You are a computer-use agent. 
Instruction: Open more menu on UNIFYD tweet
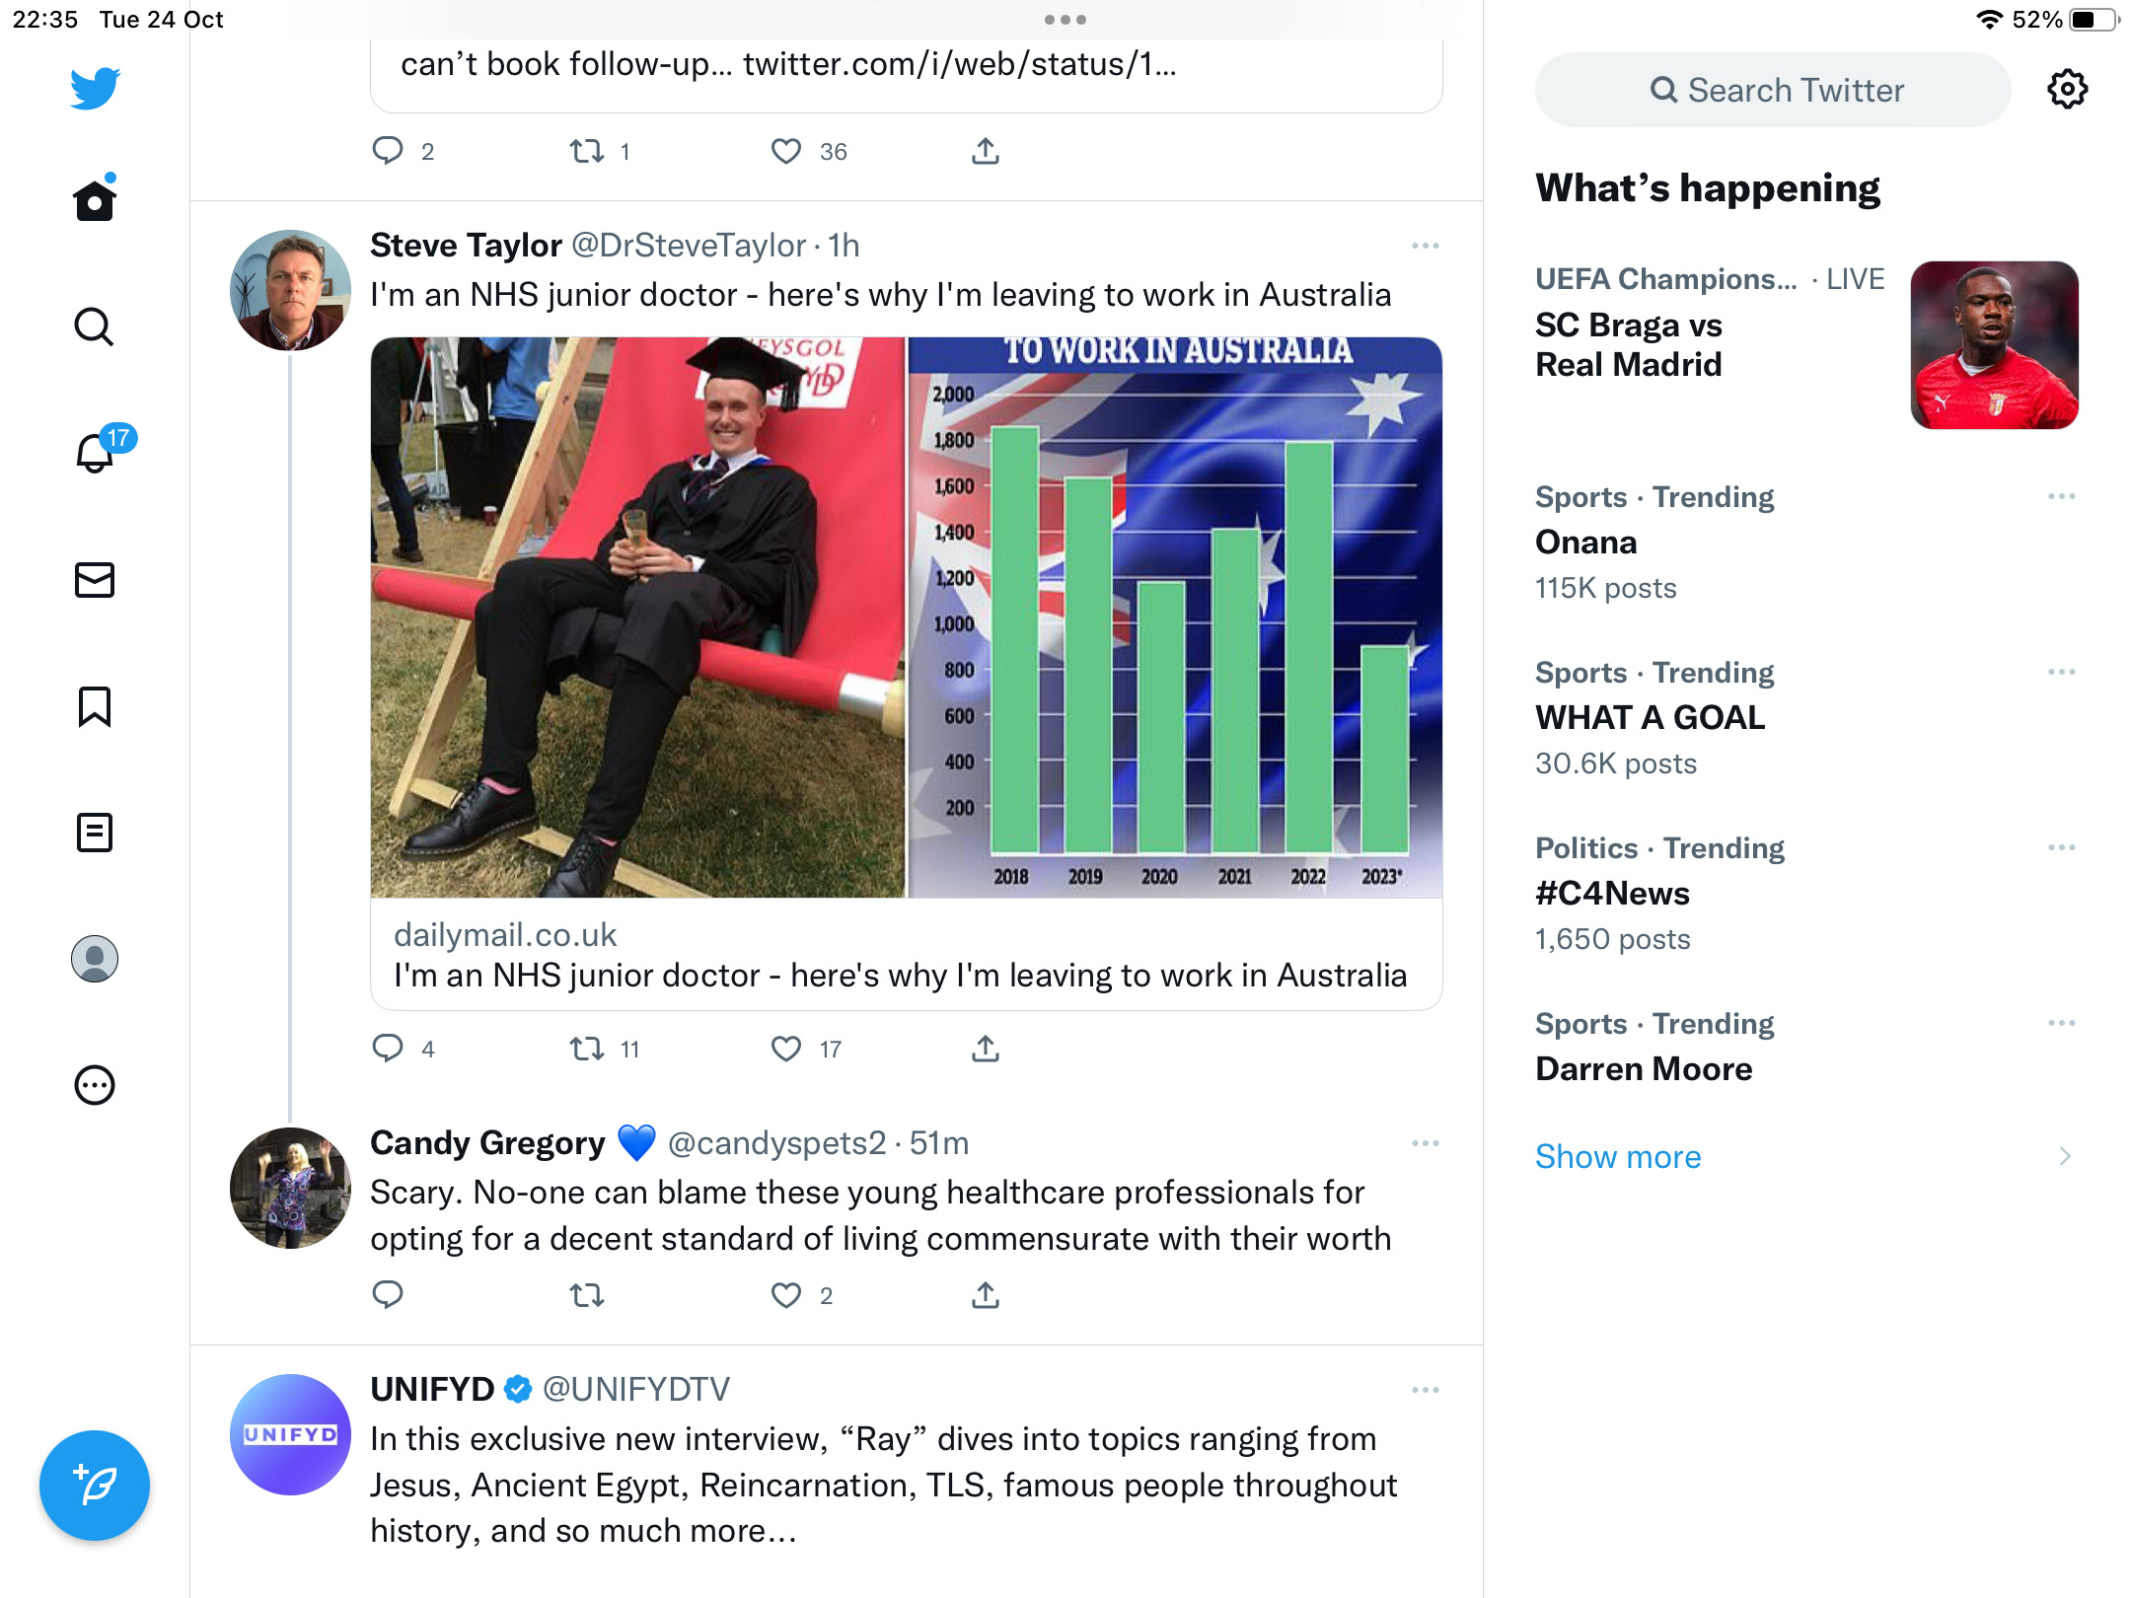(1426, 1390)
